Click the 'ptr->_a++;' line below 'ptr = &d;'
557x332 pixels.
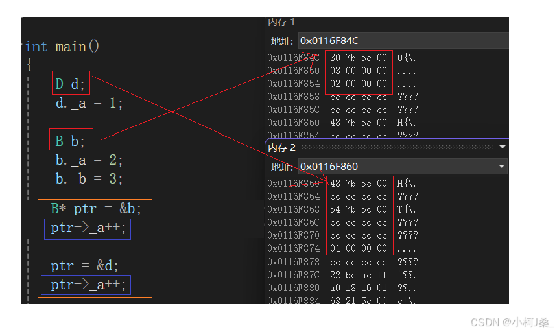point(88,285)
